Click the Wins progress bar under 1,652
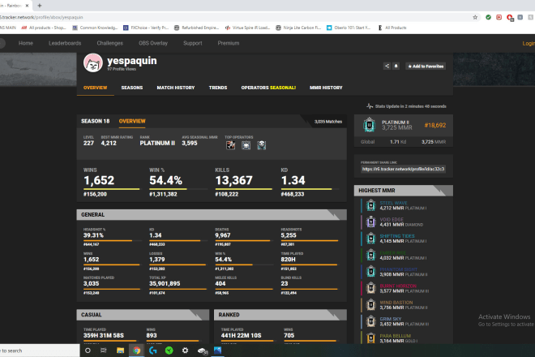The image size is (535, 357). coord(112,189)
